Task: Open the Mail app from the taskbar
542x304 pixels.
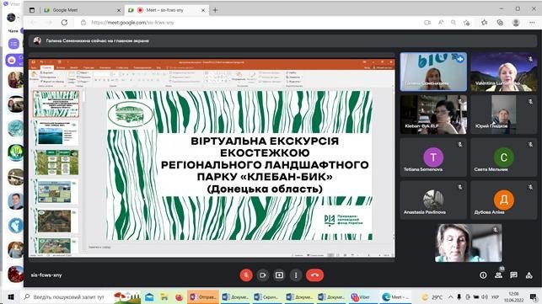Action: coord(149,296)
